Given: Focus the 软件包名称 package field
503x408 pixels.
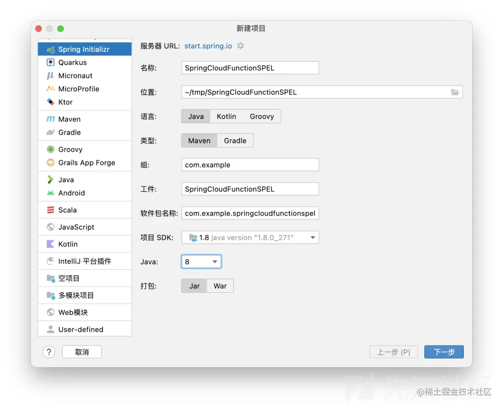Looking at the screenshot, I should click(250, 213).
